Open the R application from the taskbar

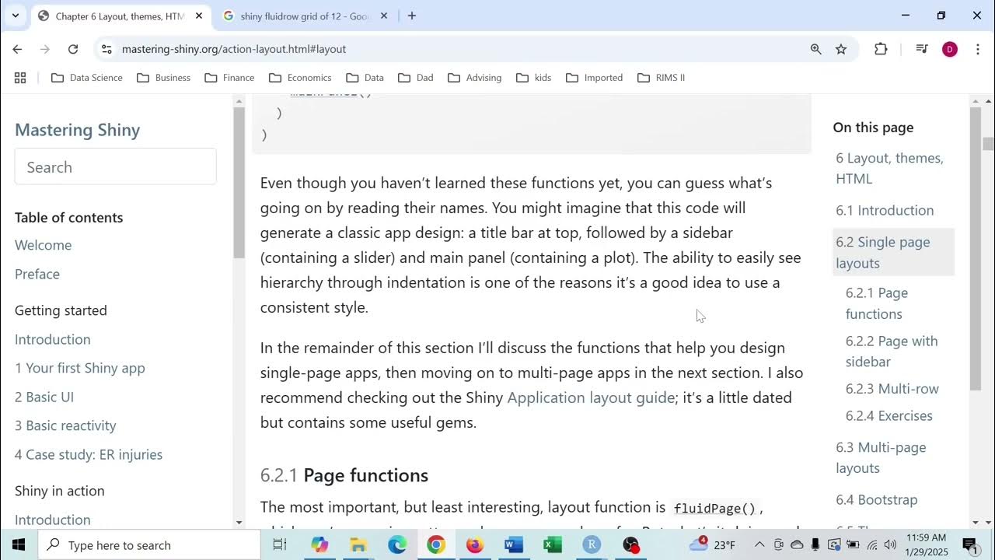592,544
